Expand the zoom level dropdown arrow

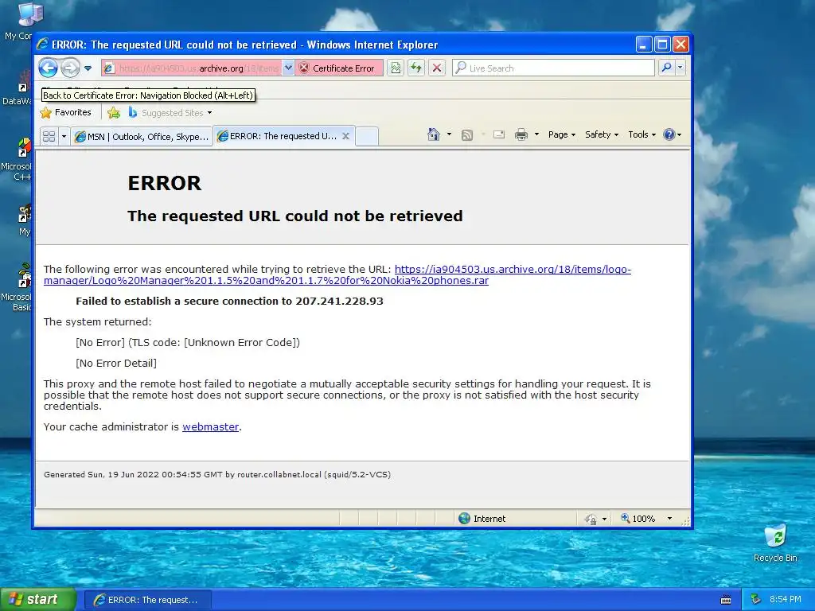click(x=669, y=519)
